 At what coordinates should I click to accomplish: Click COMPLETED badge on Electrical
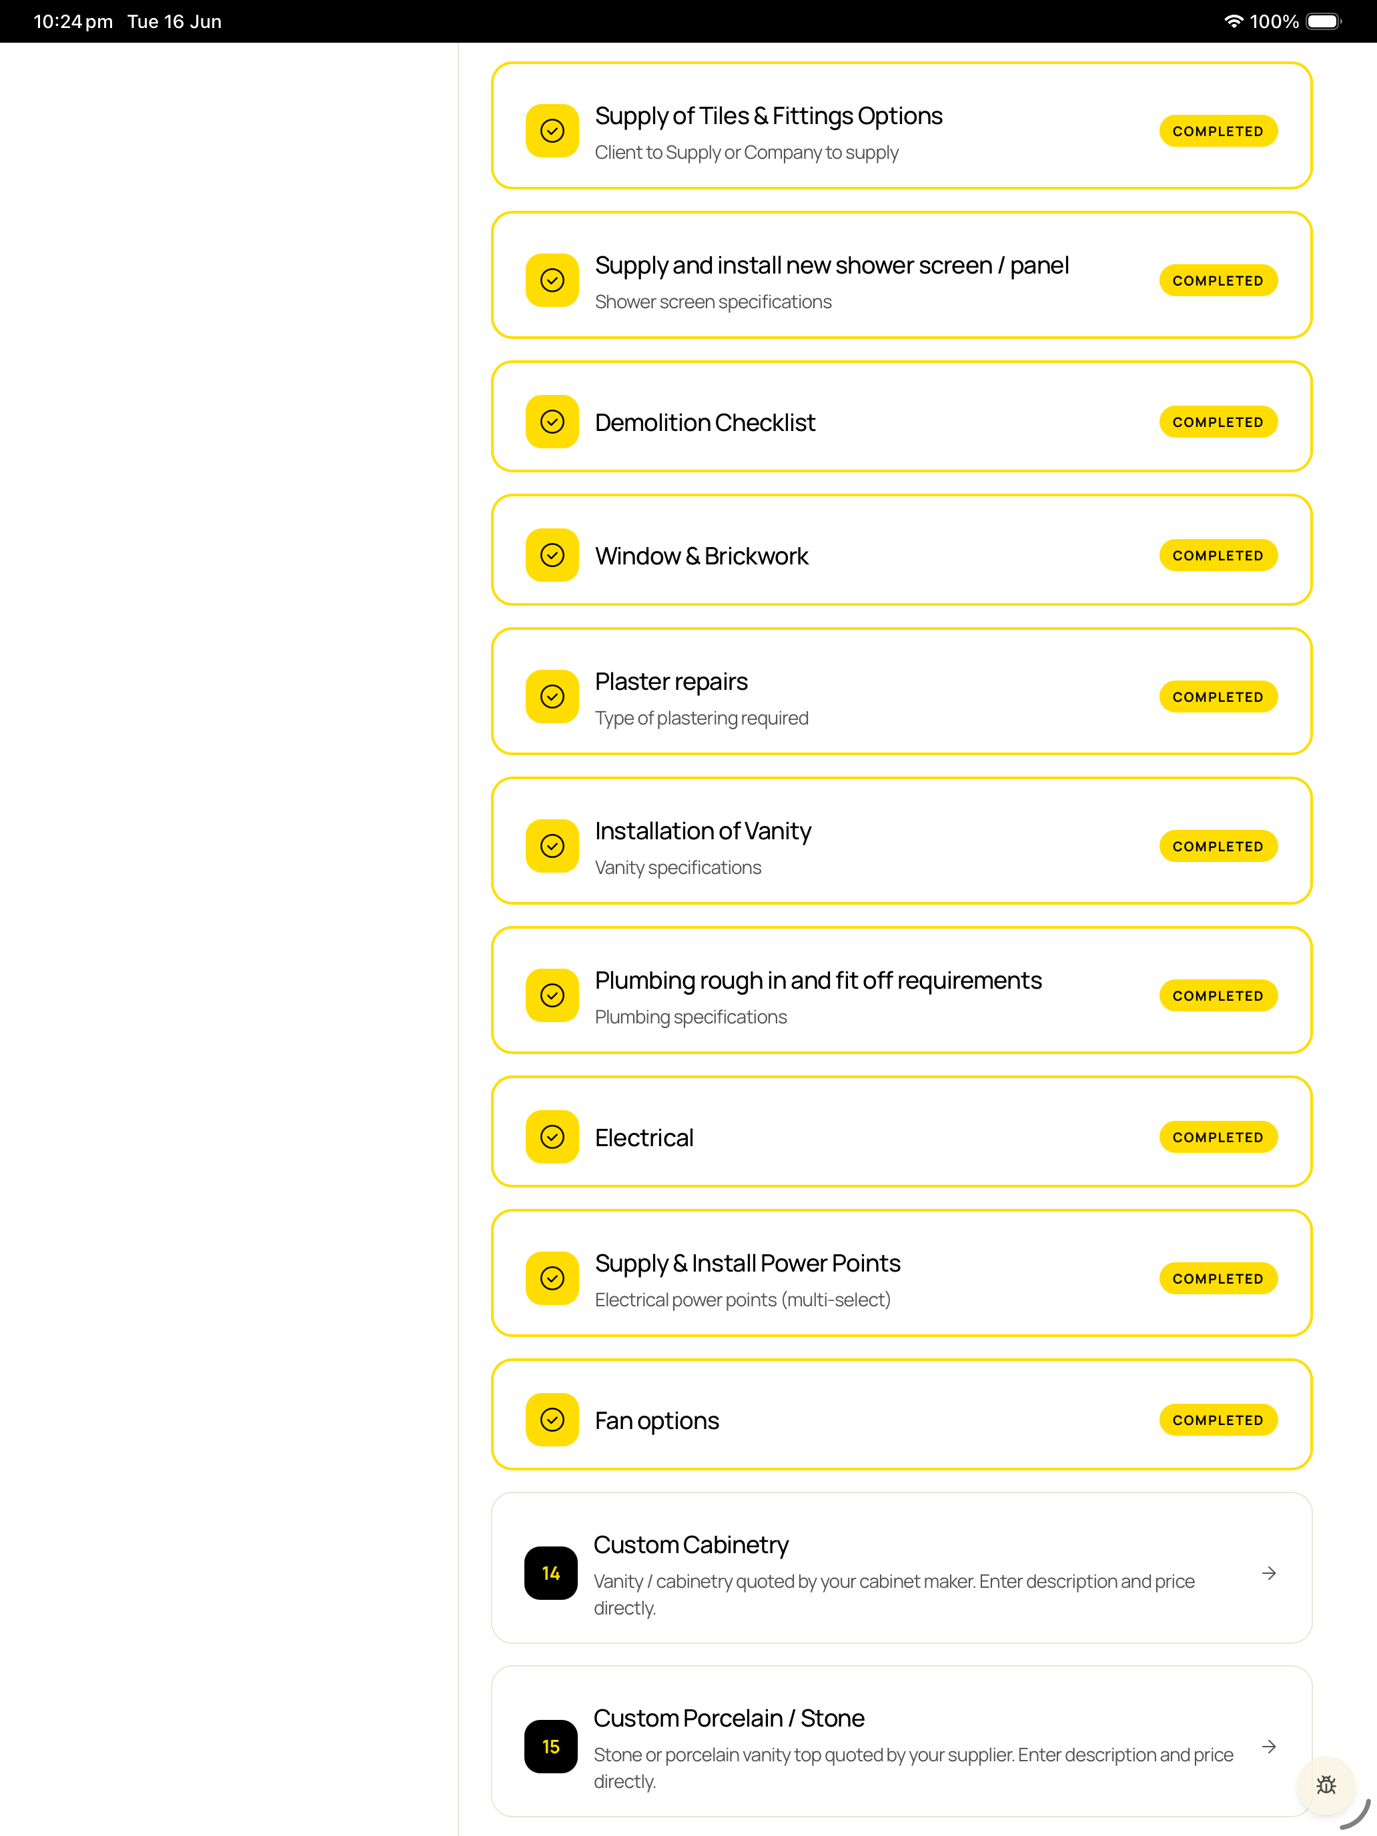click(1218, 1137)
